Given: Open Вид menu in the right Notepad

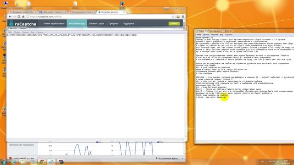Looking at the screenshot, I should (221, 35).
